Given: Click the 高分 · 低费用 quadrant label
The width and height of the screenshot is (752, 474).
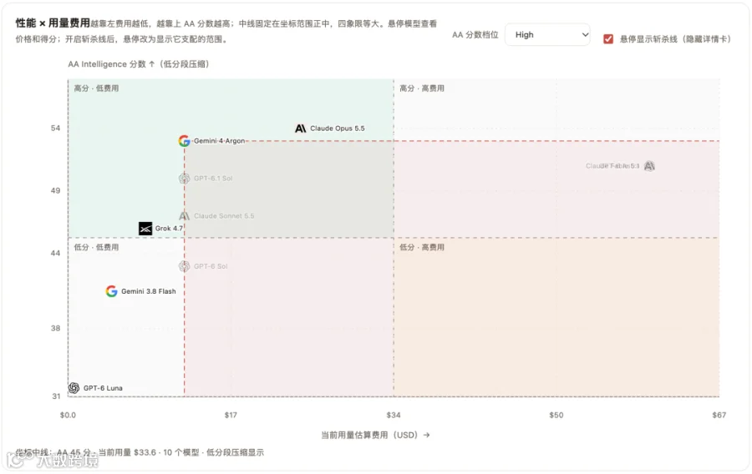Looking at the screenshot, I should [96, 88].
